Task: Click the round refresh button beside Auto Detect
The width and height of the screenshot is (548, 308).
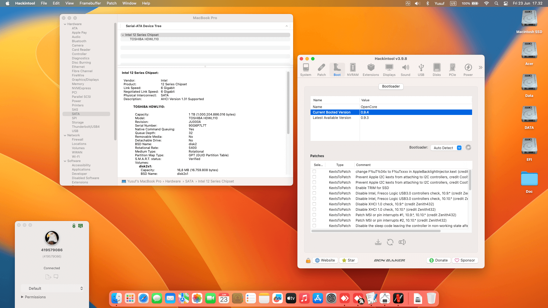Action: (x=468, y=147)
